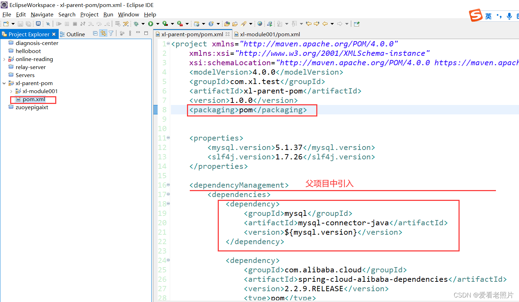Open the Help menu
The height and width of the screenshot is (302, 519).
[150, 14]
